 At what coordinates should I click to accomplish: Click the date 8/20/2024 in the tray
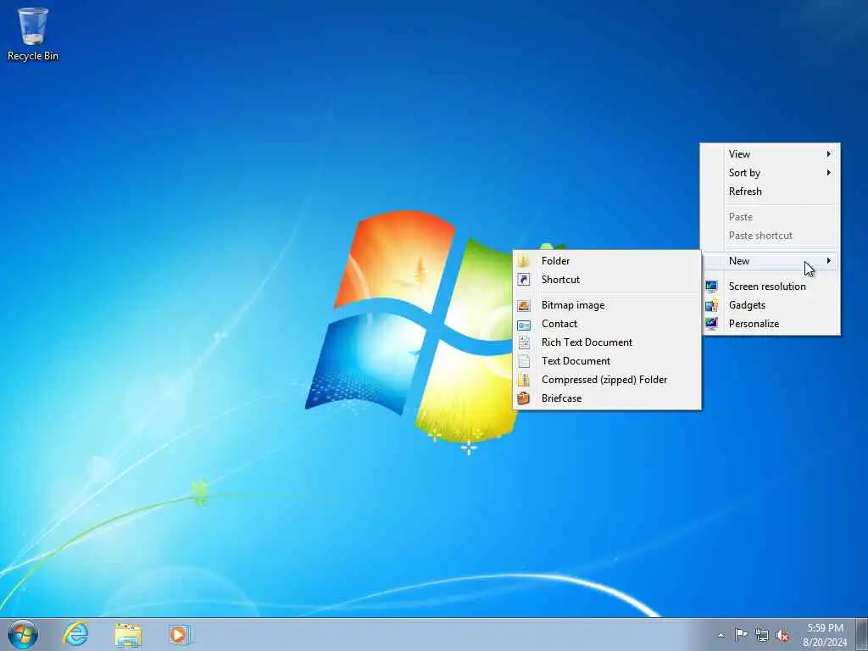coord(825,643)
